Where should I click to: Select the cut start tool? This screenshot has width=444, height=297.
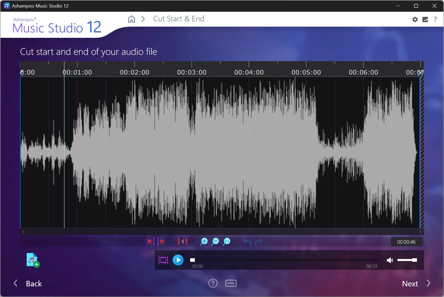point(150,241)
